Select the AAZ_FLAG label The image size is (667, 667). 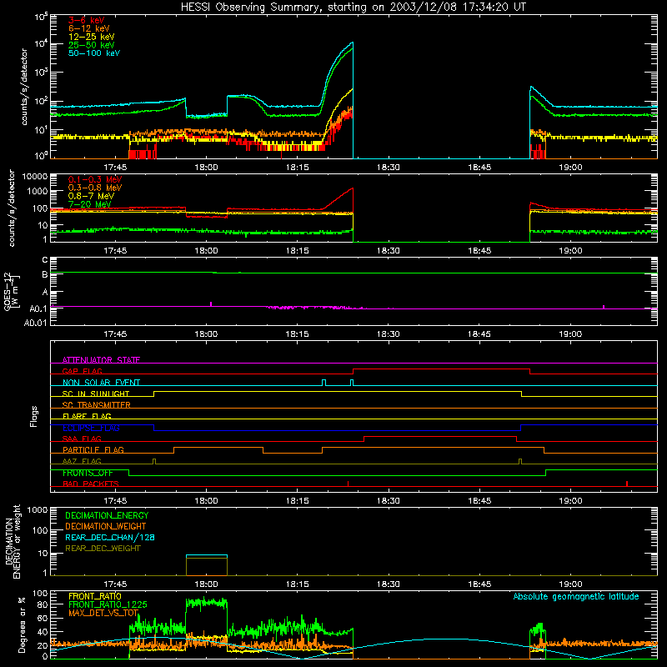[82, 461]
